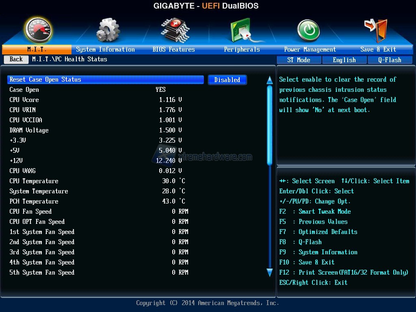Select the Save & Exit tab label

pyautogui.click(x=378, y=50)
